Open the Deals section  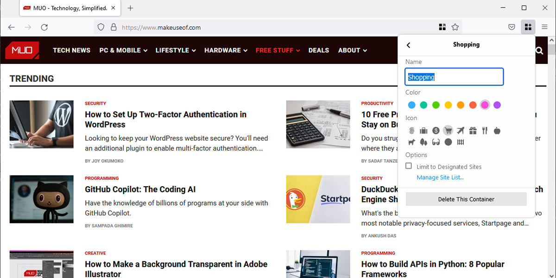[x=319, y=50]
